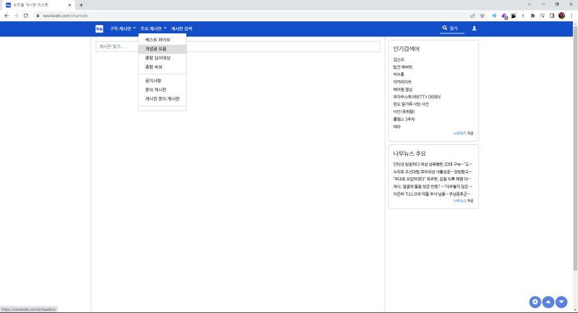
Task: Click the browser Back arrow
Action: tap(6, 16)
